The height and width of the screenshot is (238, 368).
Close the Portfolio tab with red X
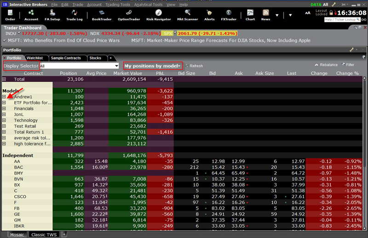(5, 58)
